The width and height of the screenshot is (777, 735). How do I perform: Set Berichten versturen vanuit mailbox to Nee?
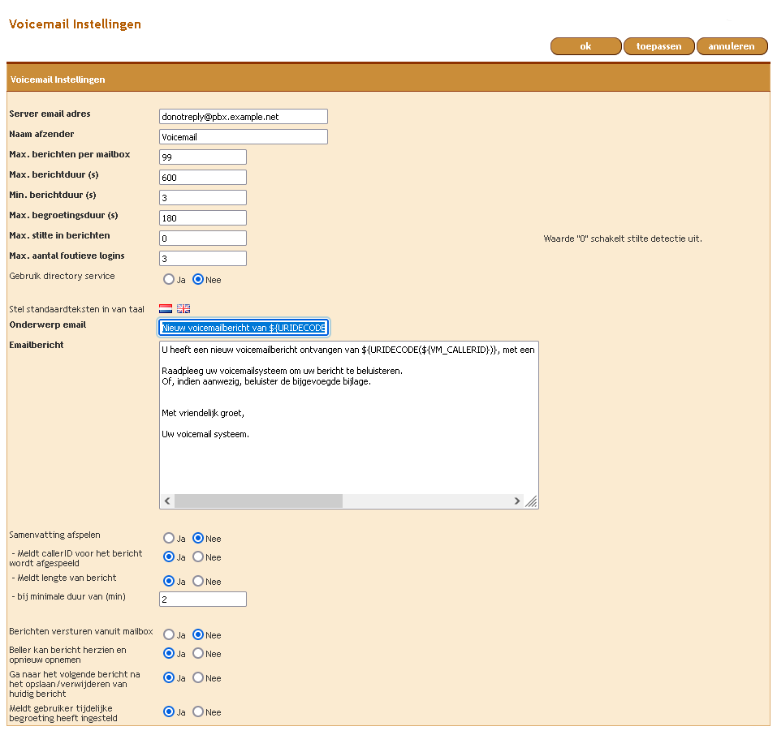(198, 634)
